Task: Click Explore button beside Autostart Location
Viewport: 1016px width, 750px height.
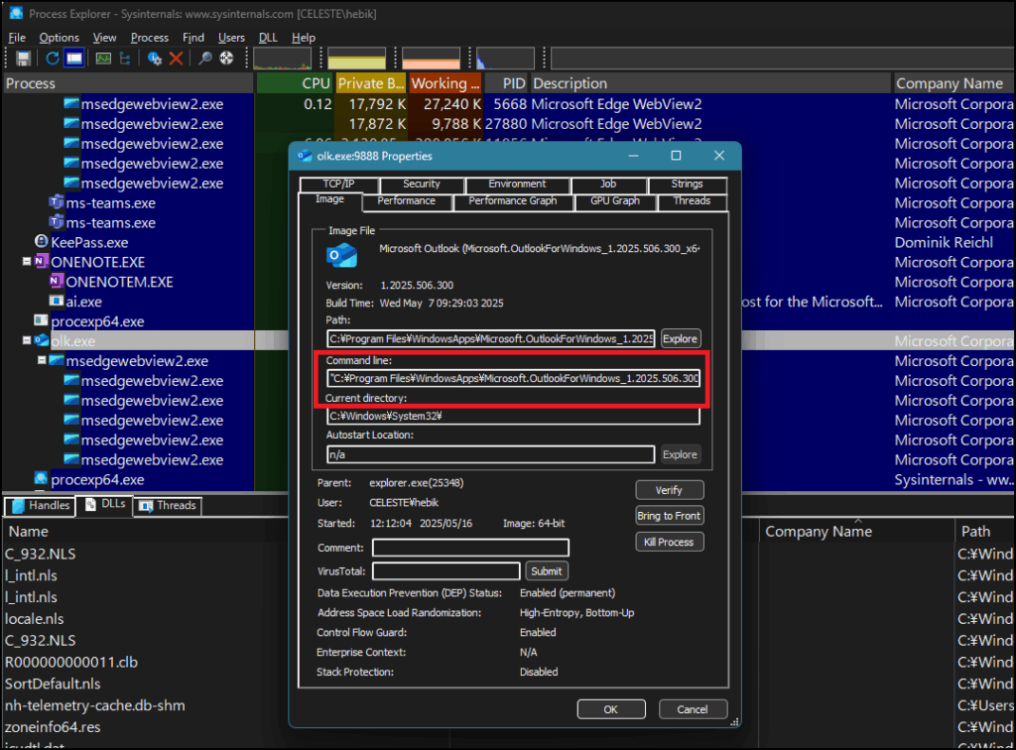Action: click(680, 454)
